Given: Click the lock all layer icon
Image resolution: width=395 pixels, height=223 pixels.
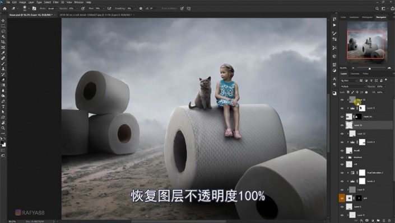Looking at the screenshot, I should (366, 92).
